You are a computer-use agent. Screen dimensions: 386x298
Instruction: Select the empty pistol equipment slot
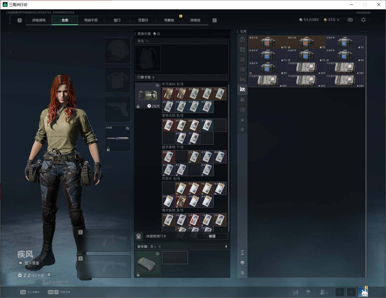pos(118,109)
